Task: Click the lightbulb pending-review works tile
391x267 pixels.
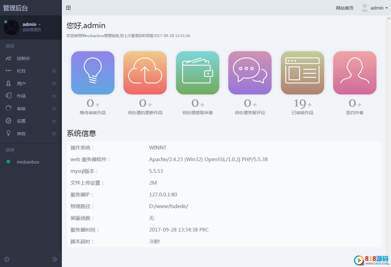Action: click(93, 73)
